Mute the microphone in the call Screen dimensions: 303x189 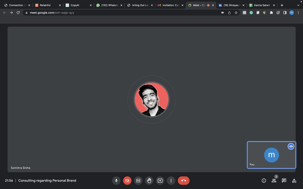116,180
